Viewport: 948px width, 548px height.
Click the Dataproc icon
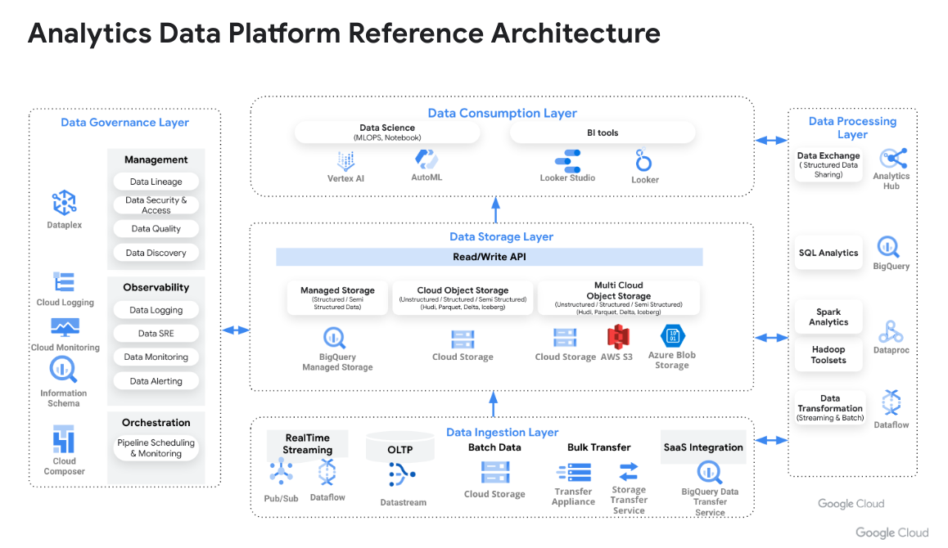tap(891, 331)
